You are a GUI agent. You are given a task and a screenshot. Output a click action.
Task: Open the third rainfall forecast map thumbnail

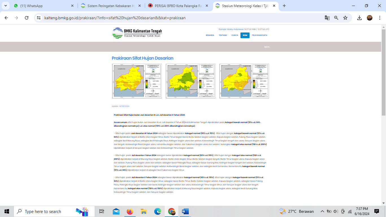click(244, 81)
